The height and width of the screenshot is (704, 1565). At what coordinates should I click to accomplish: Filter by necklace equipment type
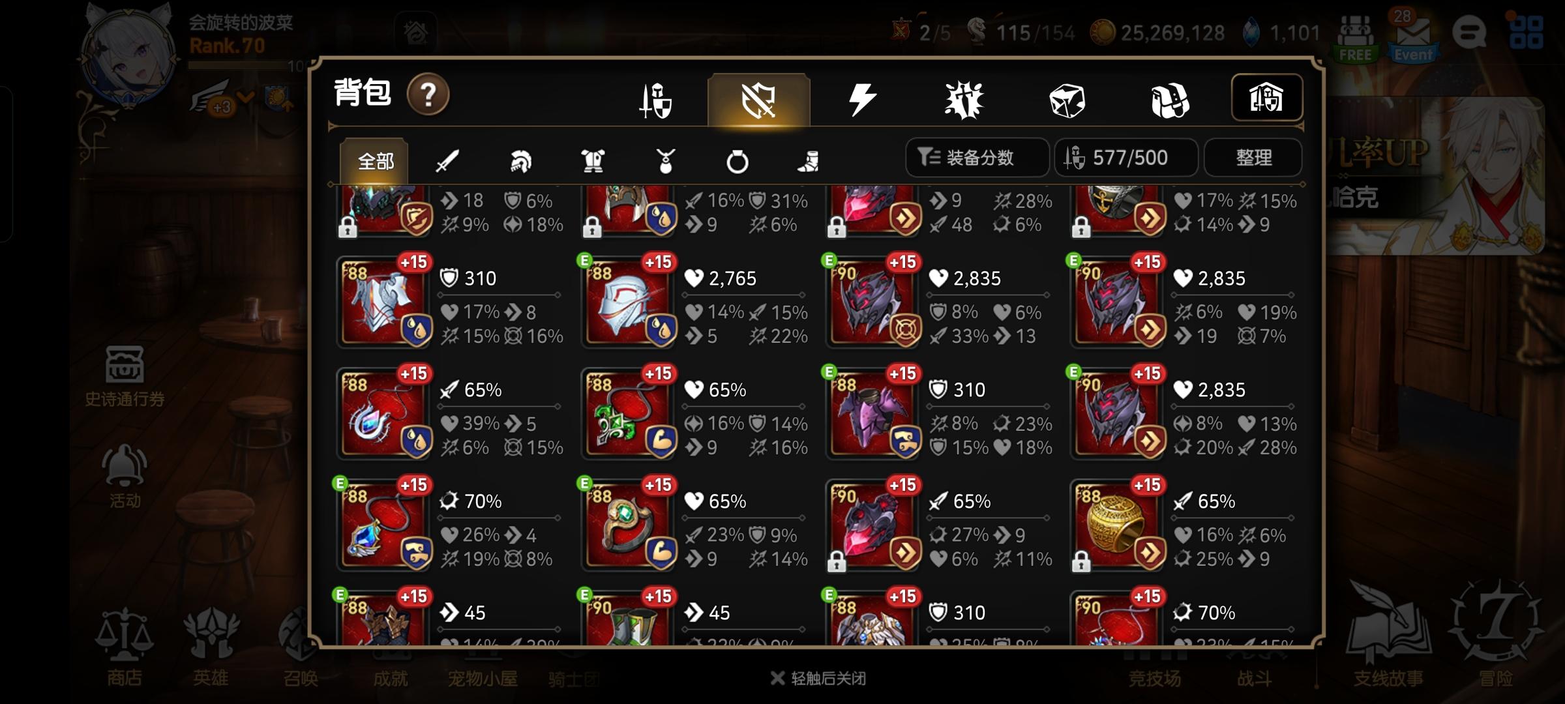click(665, 161)
